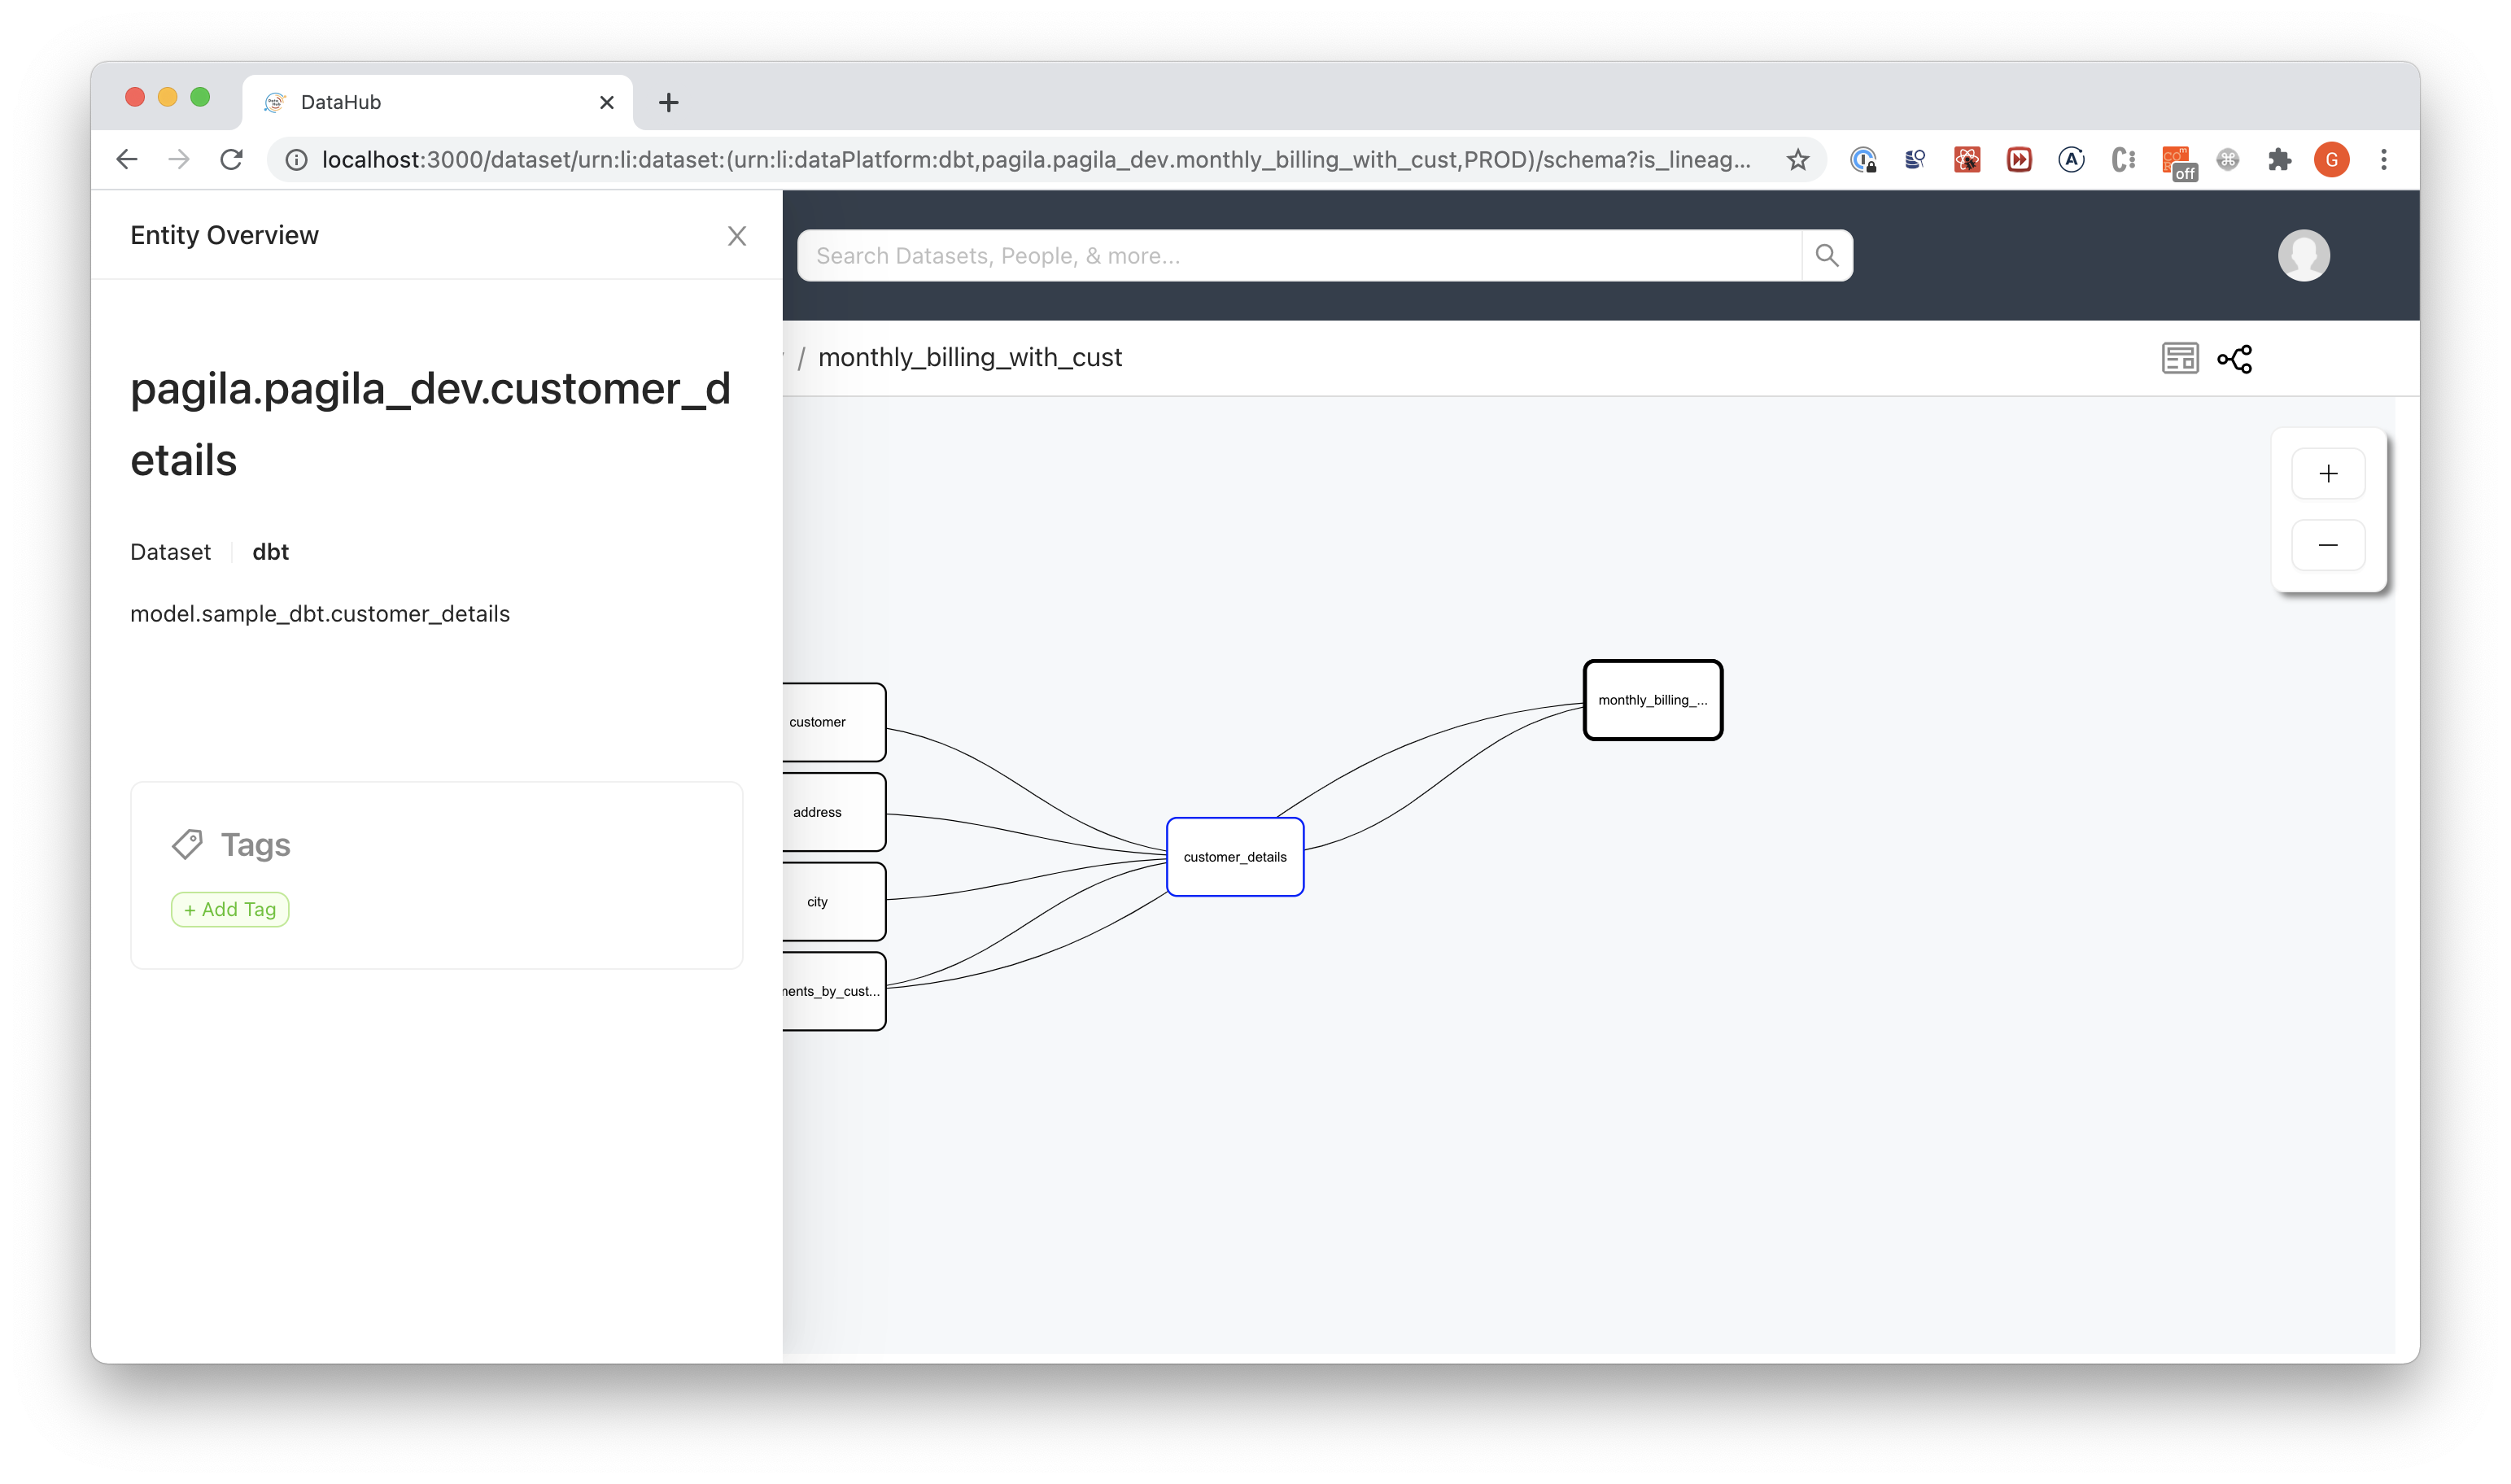
Task: Open the DataHub user avatar
Action: tap(2304, 255)
